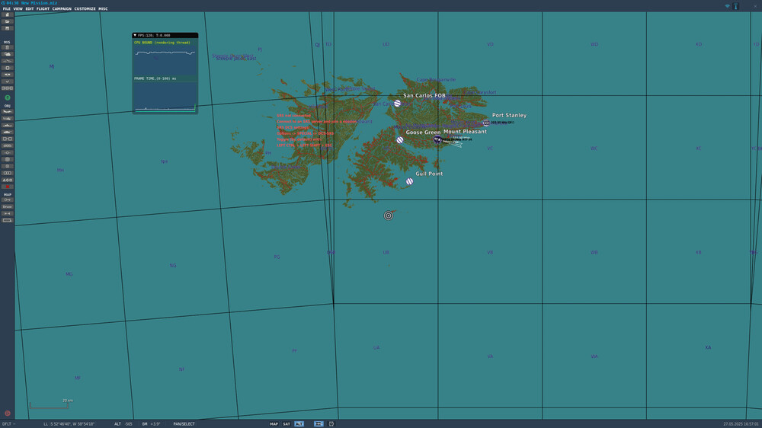This screenshot has width=762, height=428.
Task: Click the Draw tool button
Action: (x=8, y=207)
